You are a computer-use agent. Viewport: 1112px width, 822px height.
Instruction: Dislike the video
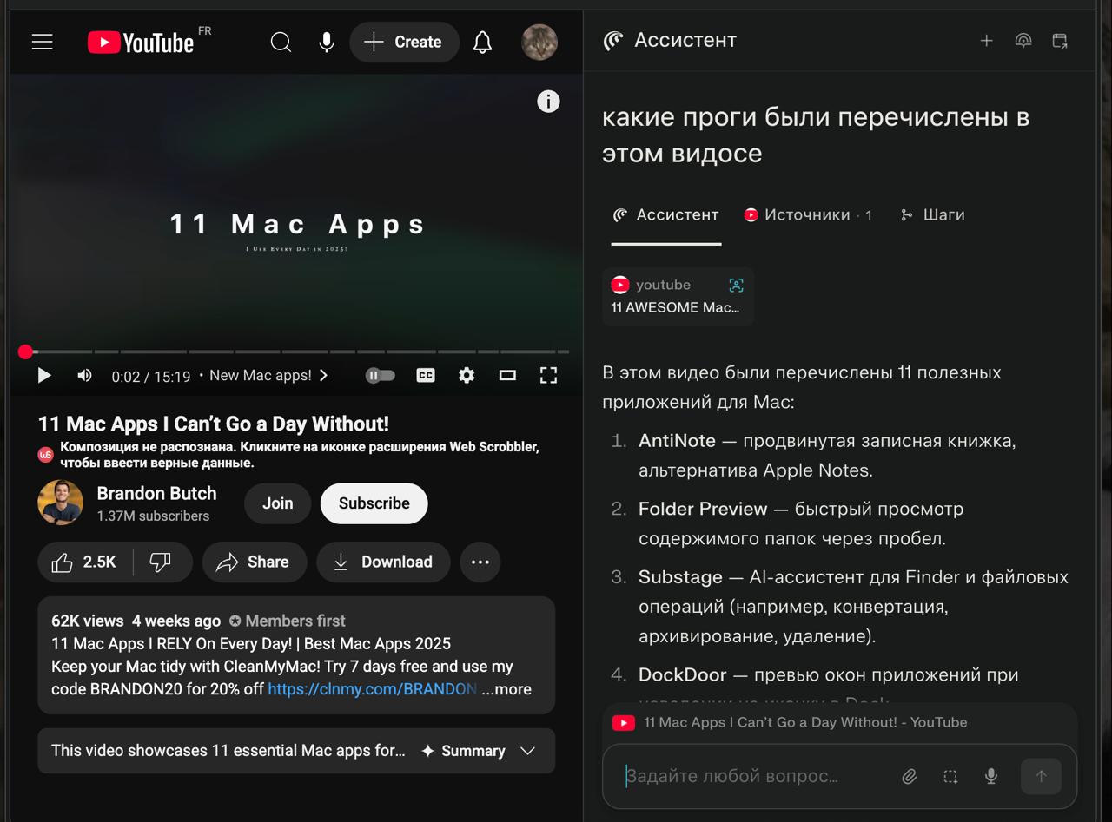pyautogui.click(x=161, y=562)
